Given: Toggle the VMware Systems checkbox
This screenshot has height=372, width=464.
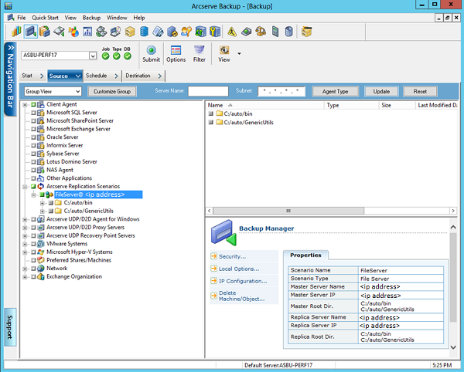Looking at the screenshot, I should click(33, 244).
